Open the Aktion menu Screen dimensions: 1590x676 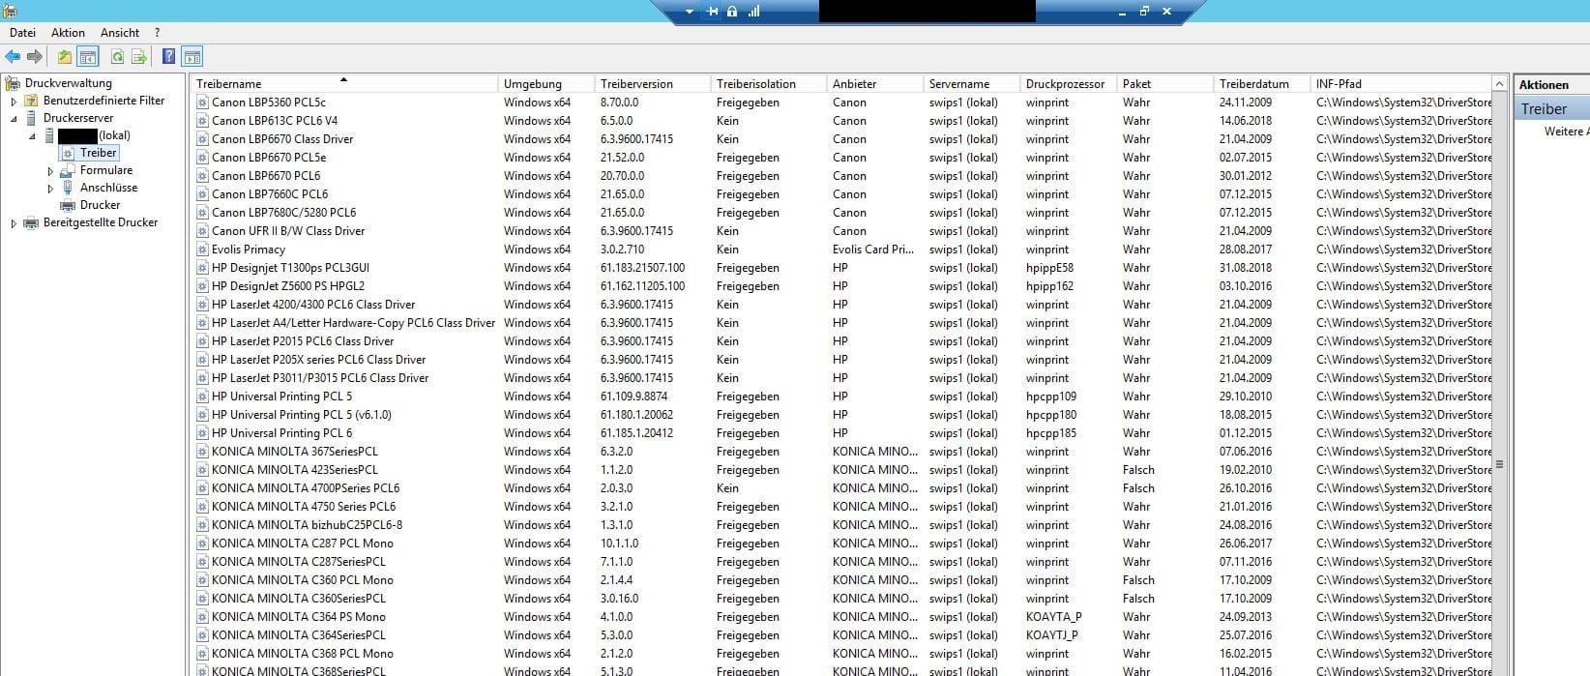(x=69, y=33)
